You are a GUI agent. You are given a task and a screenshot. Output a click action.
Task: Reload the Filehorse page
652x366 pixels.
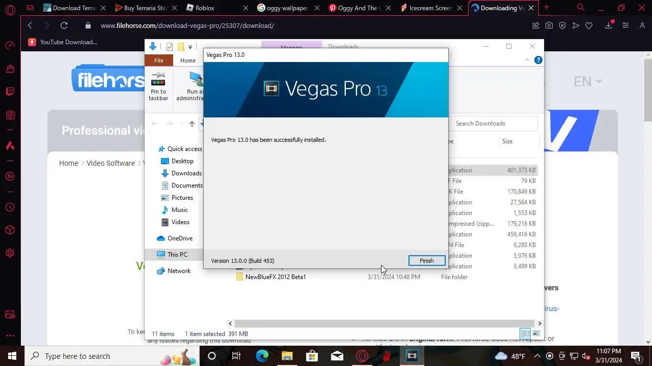click(64, 25)
